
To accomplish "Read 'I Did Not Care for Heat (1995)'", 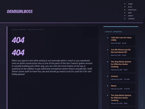I will [x=121, y=39].
